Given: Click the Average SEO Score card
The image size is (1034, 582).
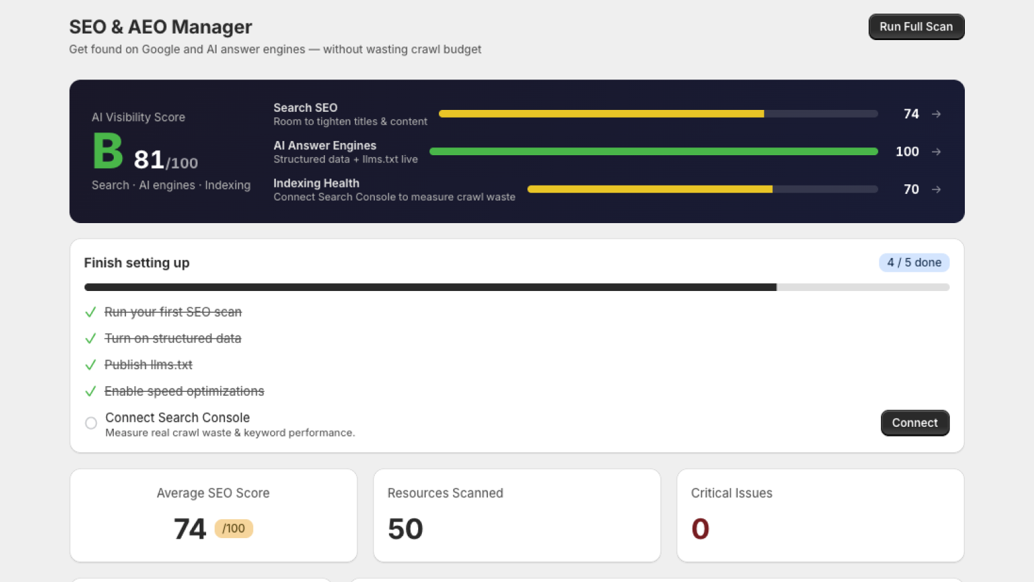Looking at the screenshot, I should (213, 515).
